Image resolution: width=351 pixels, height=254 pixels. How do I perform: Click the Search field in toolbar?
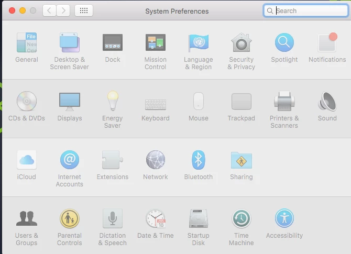[x=306, y=10]
